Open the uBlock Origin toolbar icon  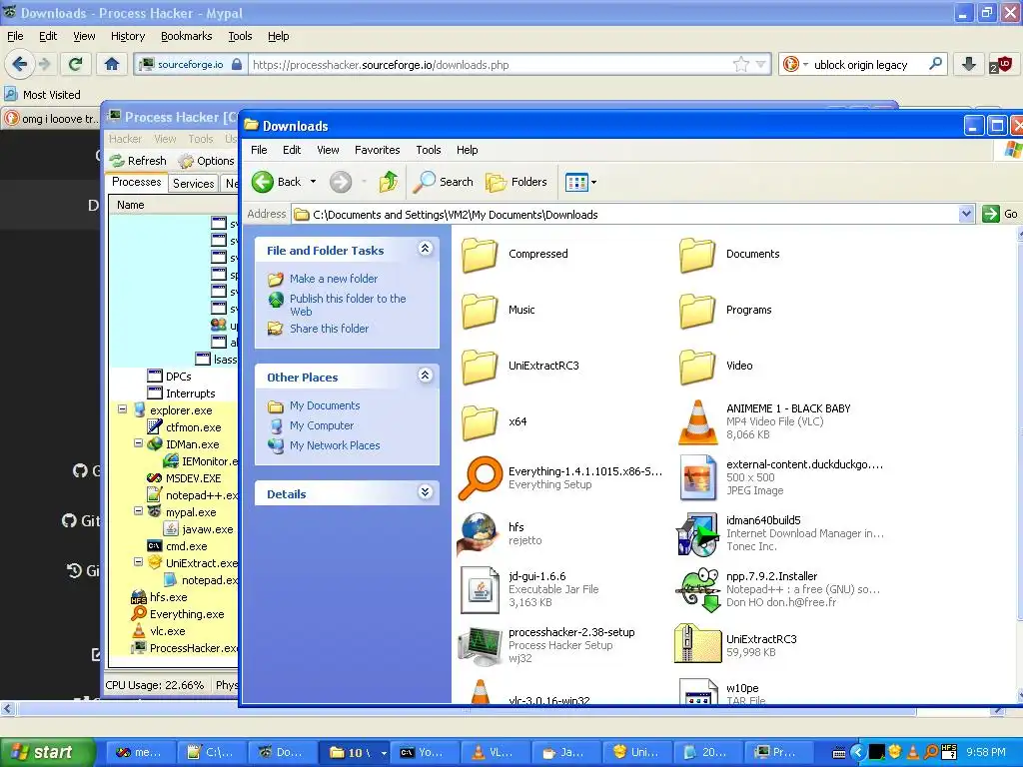point(1001,64)
